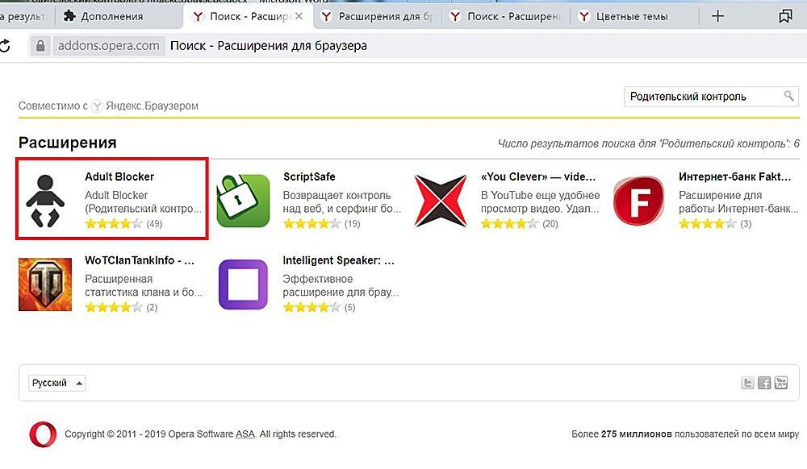This screenshot has width=807, height=469.
Task: Open the WoTClanTankInfo title link
Action: click(140, 260)
